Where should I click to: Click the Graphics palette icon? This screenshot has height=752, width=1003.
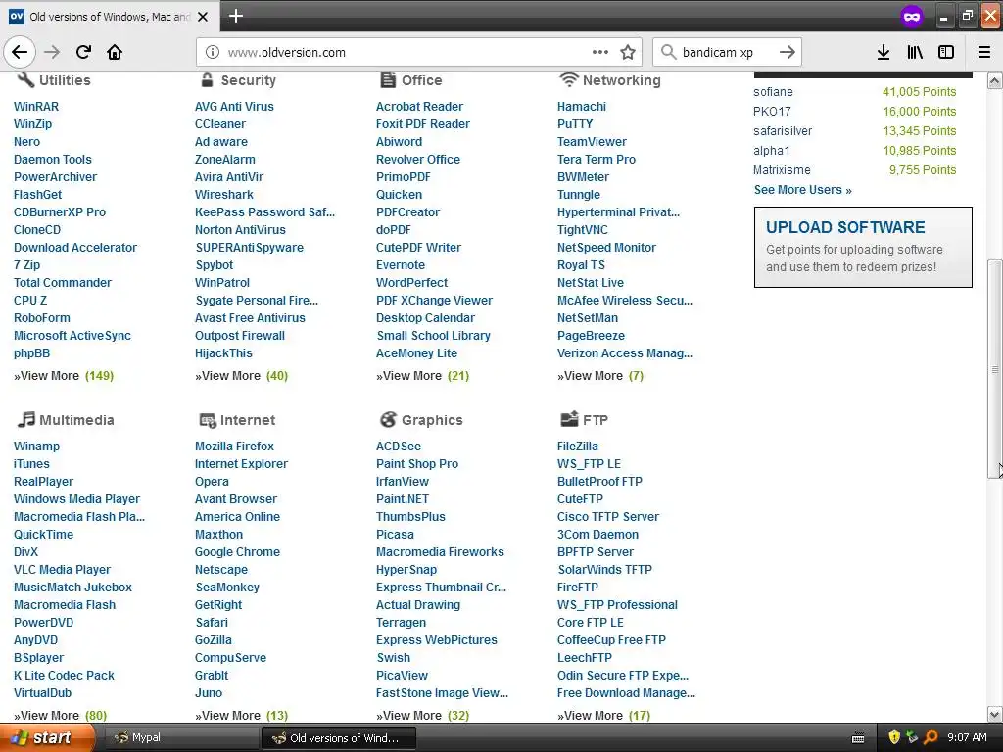click(388, 419)
